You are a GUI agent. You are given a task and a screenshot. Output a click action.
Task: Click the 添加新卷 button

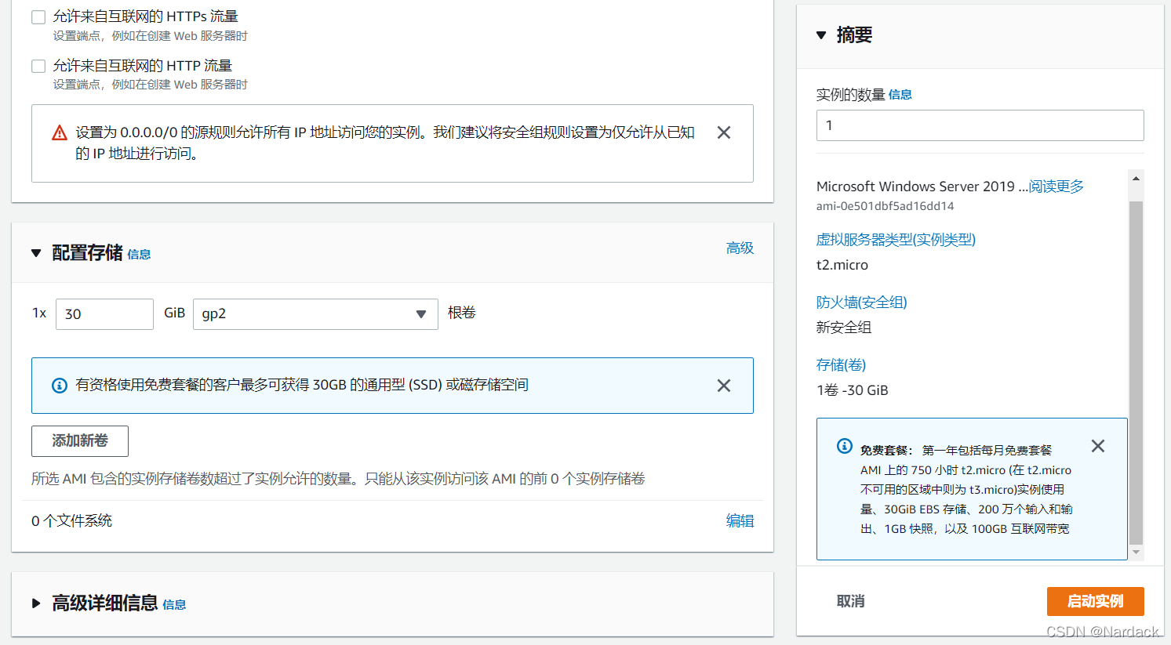click(79, 441)
